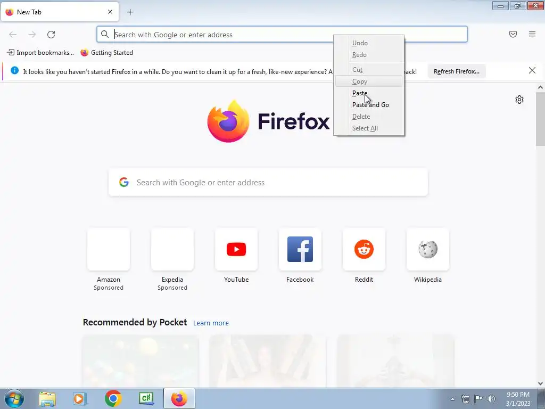Click the Recommended by Pocket heading
Screen dimensions: 545x409
135,322
